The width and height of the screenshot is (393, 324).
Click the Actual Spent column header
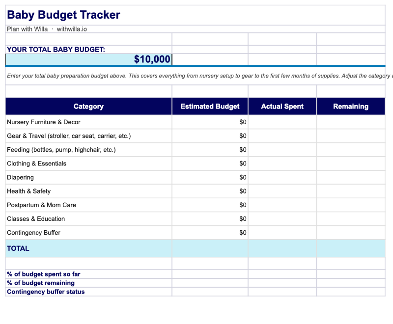(x=282, y=107)
